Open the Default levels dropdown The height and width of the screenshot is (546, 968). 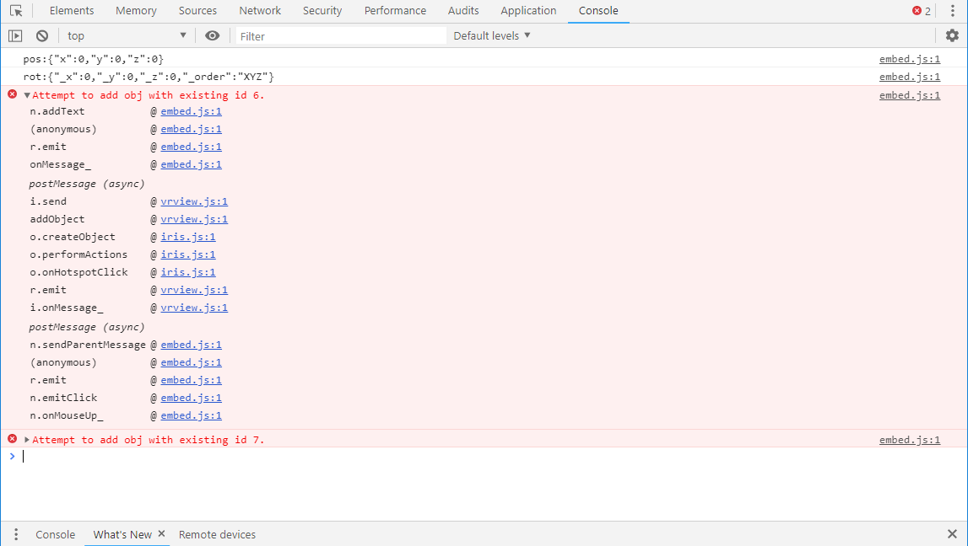click(x=492, y=35)
